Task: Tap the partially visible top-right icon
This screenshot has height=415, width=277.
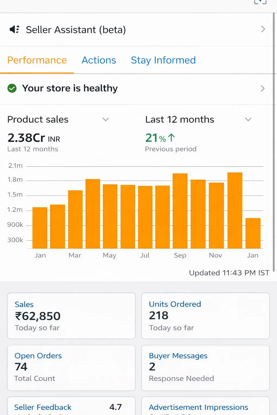Action: [260, 2]
